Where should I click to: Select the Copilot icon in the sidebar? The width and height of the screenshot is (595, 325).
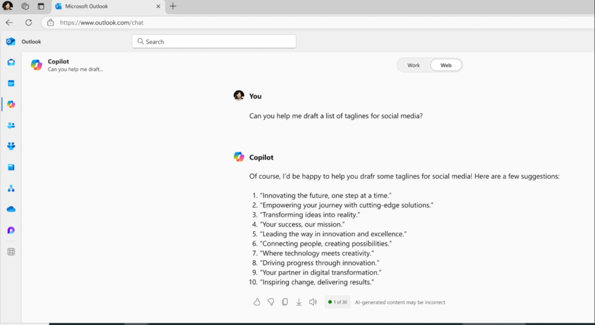(x=11, y=104)
